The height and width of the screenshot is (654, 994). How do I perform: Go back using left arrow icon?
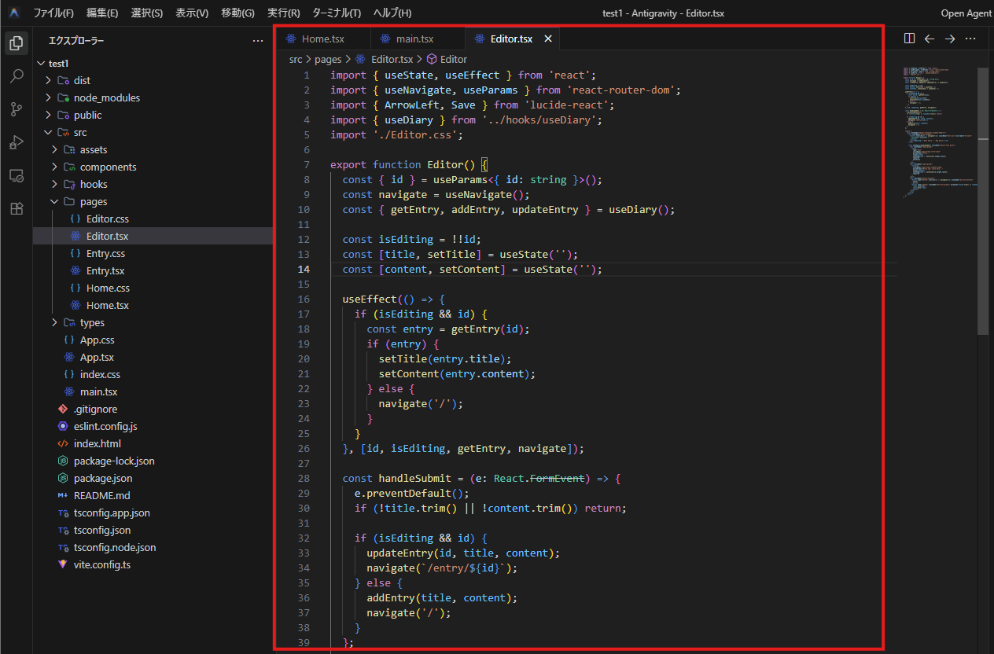[930, 39]
